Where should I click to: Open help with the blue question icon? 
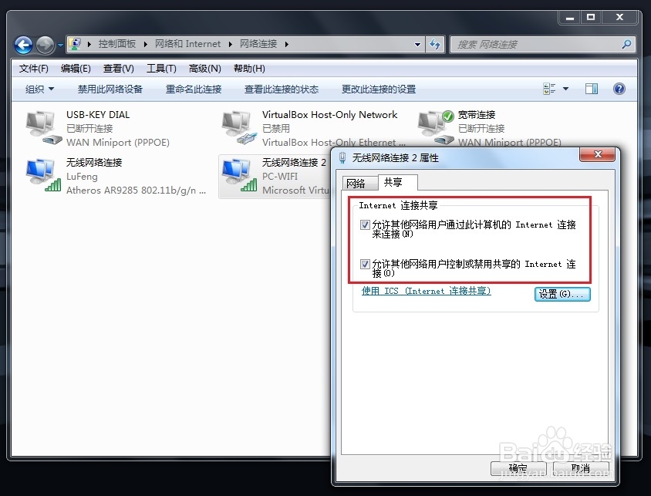point(619,89)
